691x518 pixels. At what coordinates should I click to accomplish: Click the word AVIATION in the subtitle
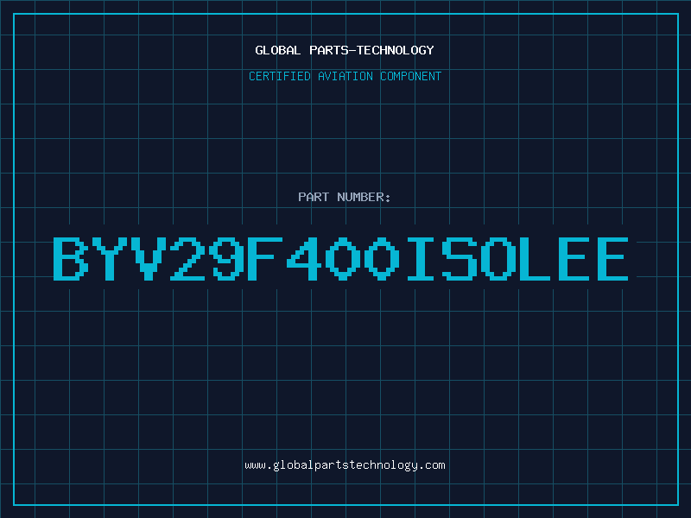(345, 76)
